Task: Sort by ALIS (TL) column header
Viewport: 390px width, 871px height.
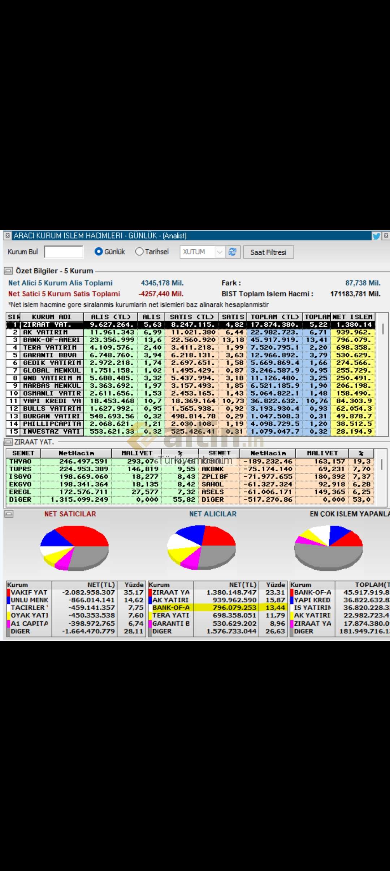Action: click(110, 317)
